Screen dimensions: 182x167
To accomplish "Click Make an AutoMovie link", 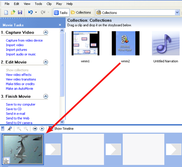I will point(19,89).
